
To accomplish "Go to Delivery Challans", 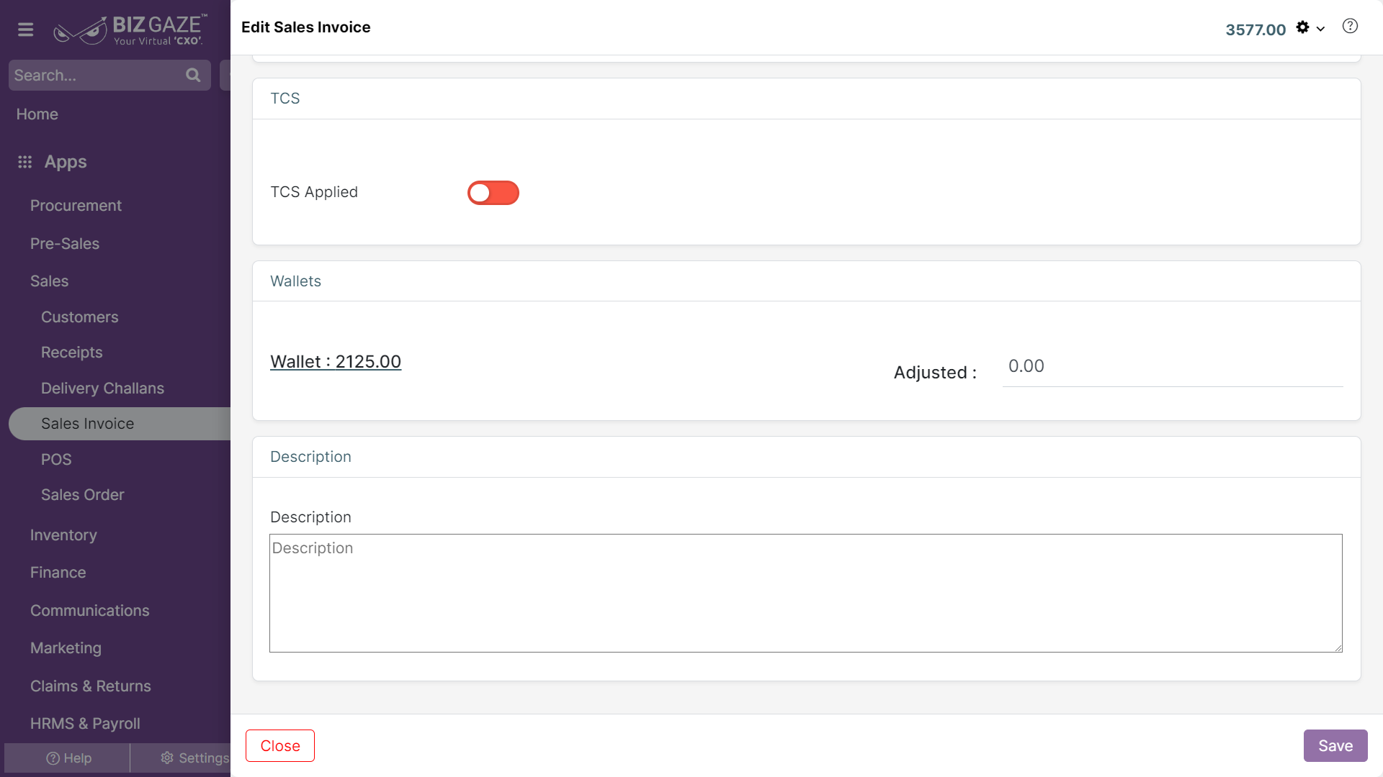I will 102,388.
